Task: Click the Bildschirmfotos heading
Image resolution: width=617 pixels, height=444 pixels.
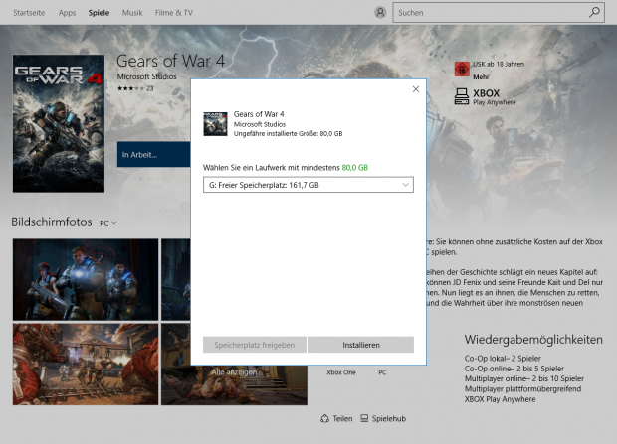Action: (x=52, y=222)
